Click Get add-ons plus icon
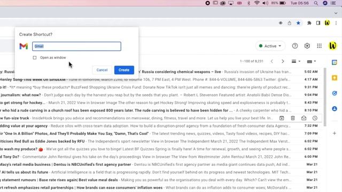 (335, 133)
